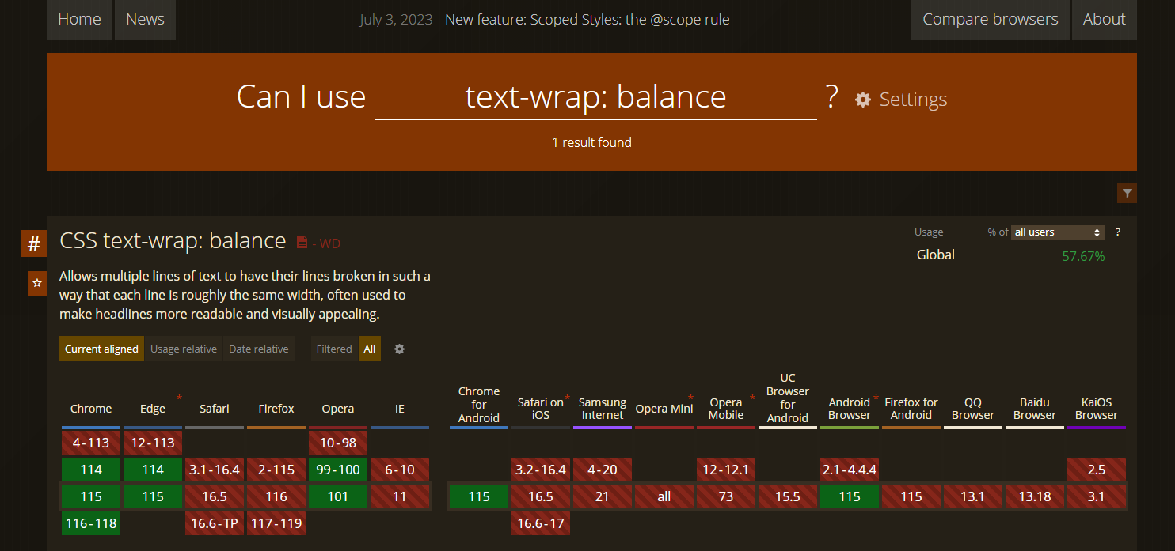
Task: Select the Filtered browsers option
Action: point(333,349)
